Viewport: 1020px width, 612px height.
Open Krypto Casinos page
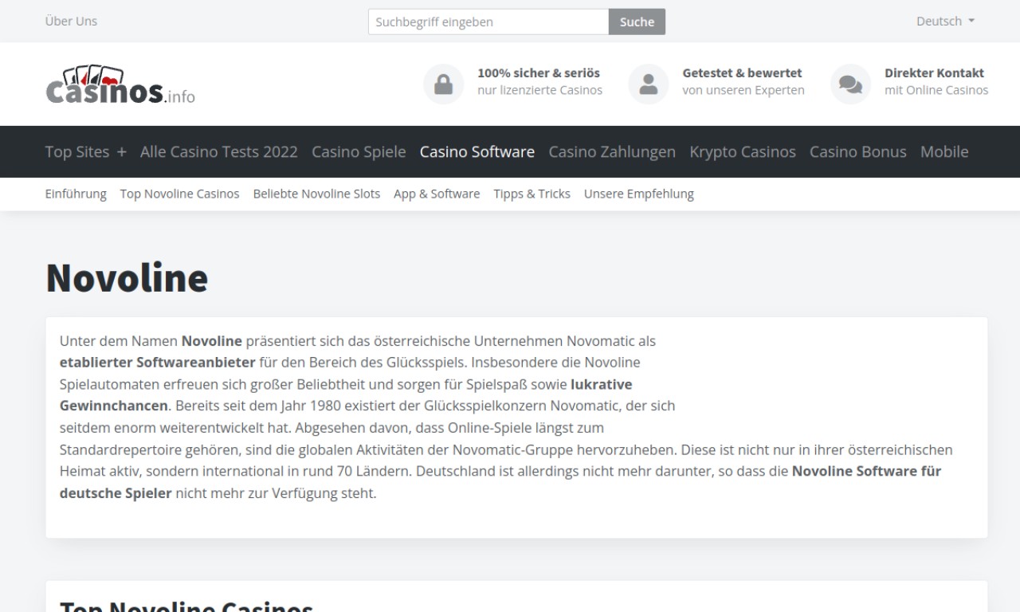(x=742, y=151)
